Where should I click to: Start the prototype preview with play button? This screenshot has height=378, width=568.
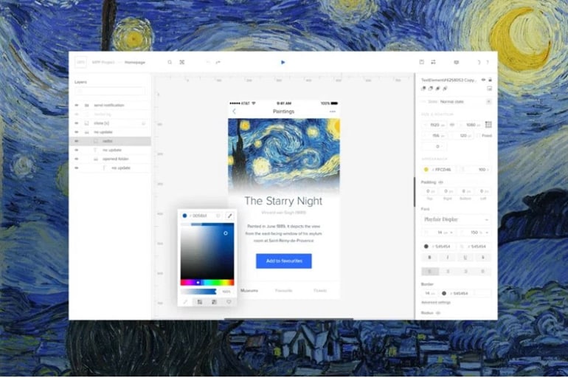[283, 62]
